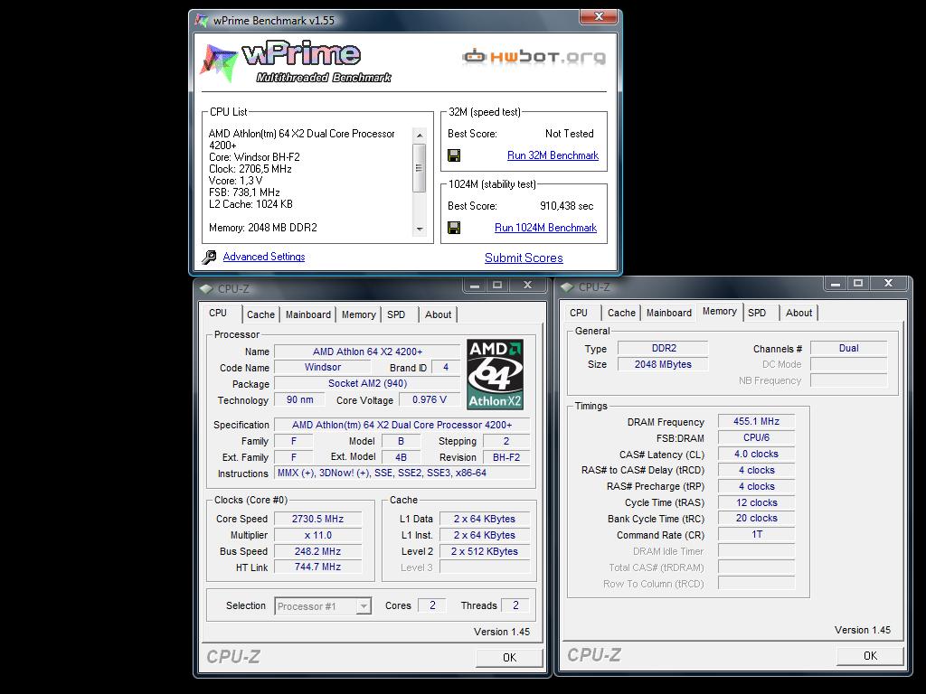Click the DRAM Frequency value 455.1 MHz

[x=756, y=421]
